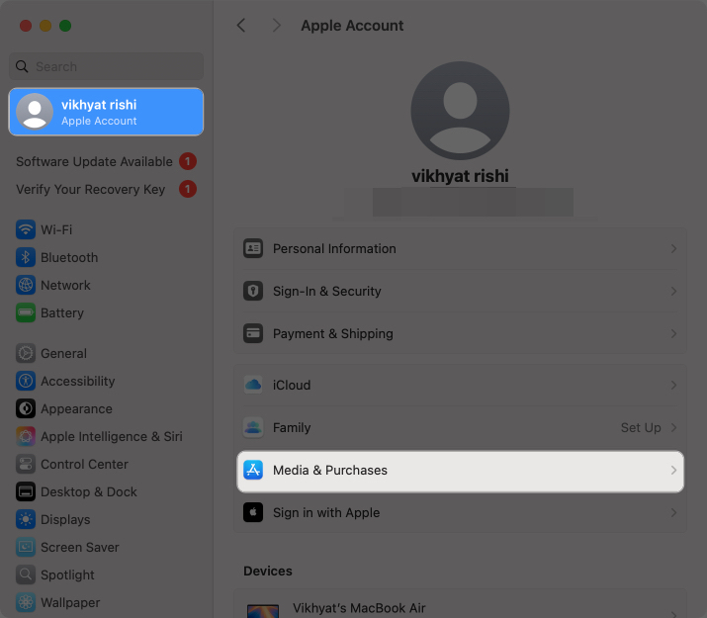
Task: Open Personal Information settings
Action: click(461, 248)
